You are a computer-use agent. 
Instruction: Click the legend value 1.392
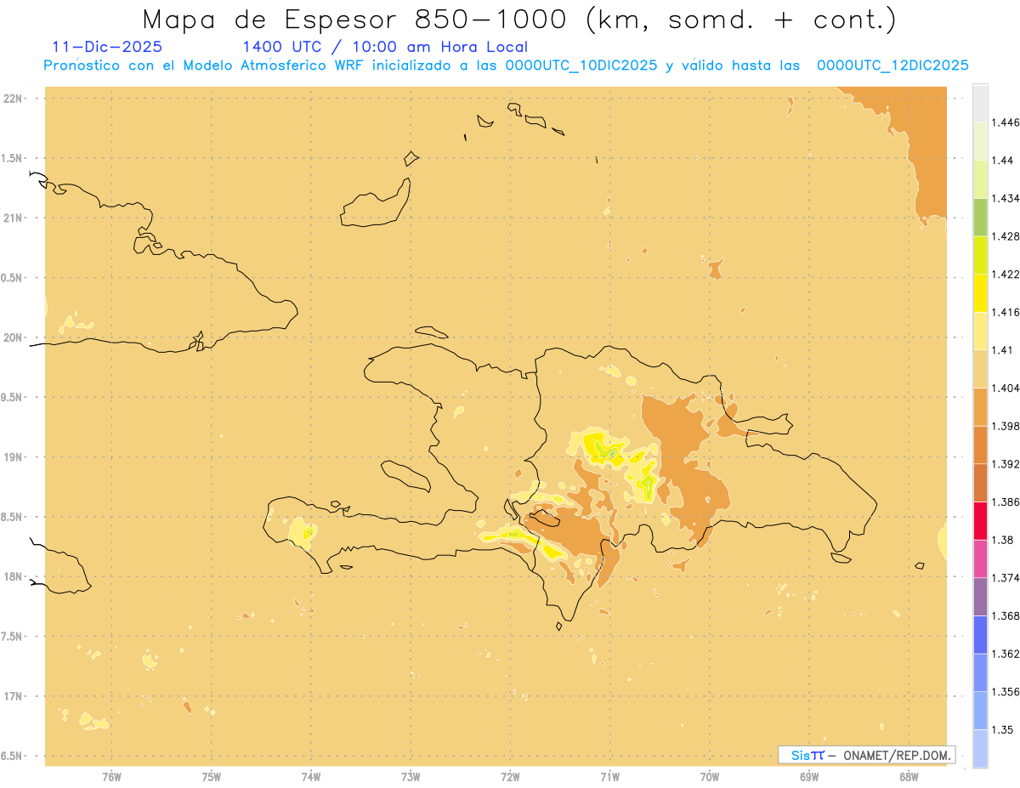pos(1006,464)
